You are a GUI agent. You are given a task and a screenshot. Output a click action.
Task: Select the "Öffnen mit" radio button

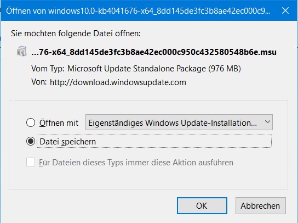point(31,122)
